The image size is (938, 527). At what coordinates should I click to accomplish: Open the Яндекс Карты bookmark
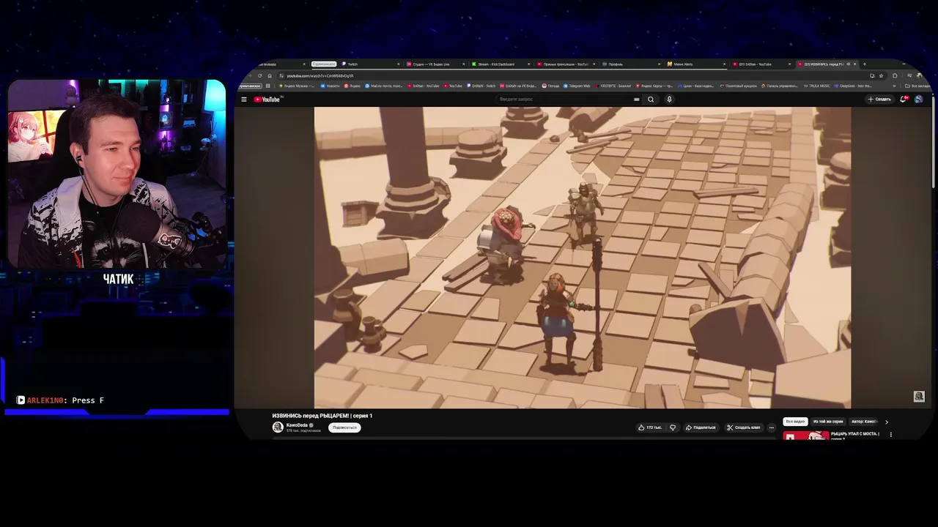(x=655, y=86)
